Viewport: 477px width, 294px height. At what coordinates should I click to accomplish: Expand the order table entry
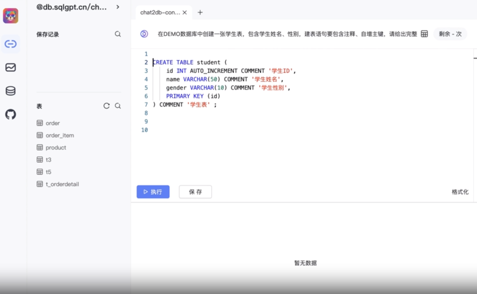point(52,123)
